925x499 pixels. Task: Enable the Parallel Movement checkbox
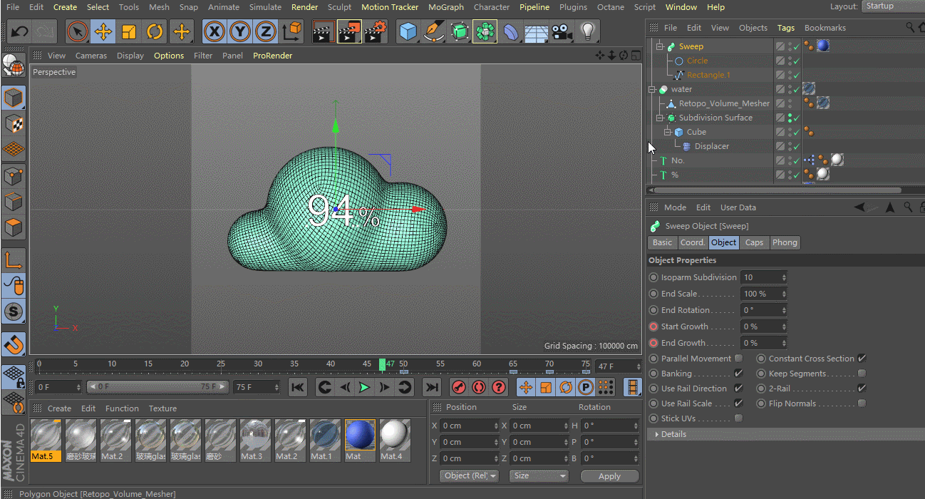coord(738,359)
